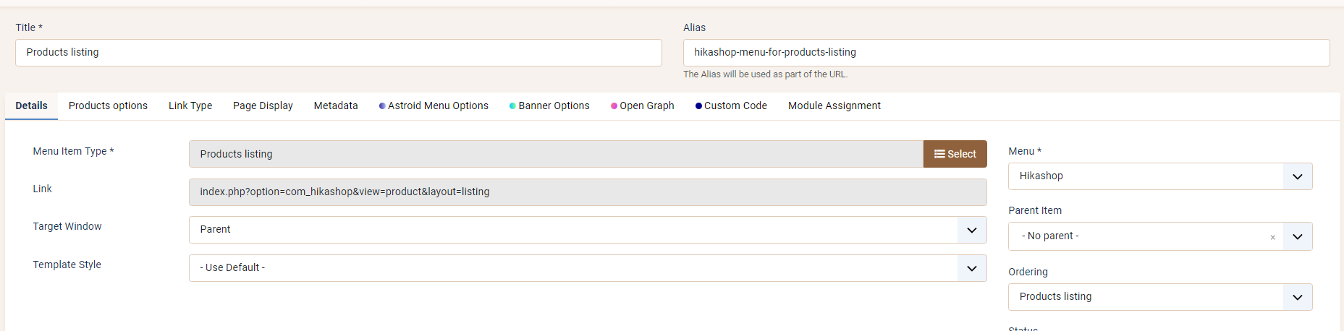Go to the Link Type tab
The height and width of the screenshot is (331, 1344).
(x=190, y=106)
